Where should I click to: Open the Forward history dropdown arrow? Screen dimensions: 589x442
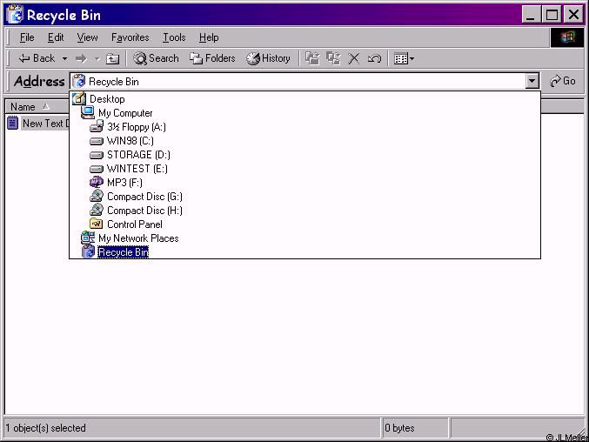click(97, 58)
